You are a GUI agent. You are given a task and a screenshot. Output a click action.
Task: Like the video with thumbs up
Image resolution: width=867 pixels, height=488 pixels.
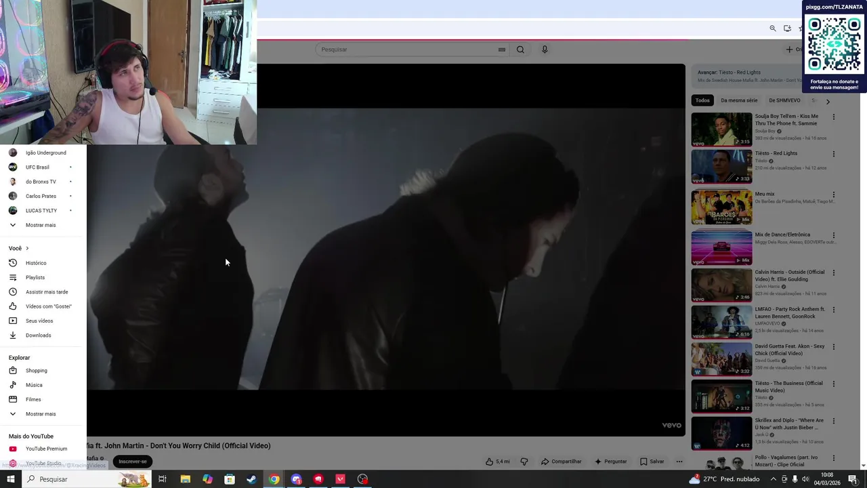coord(497,462)
